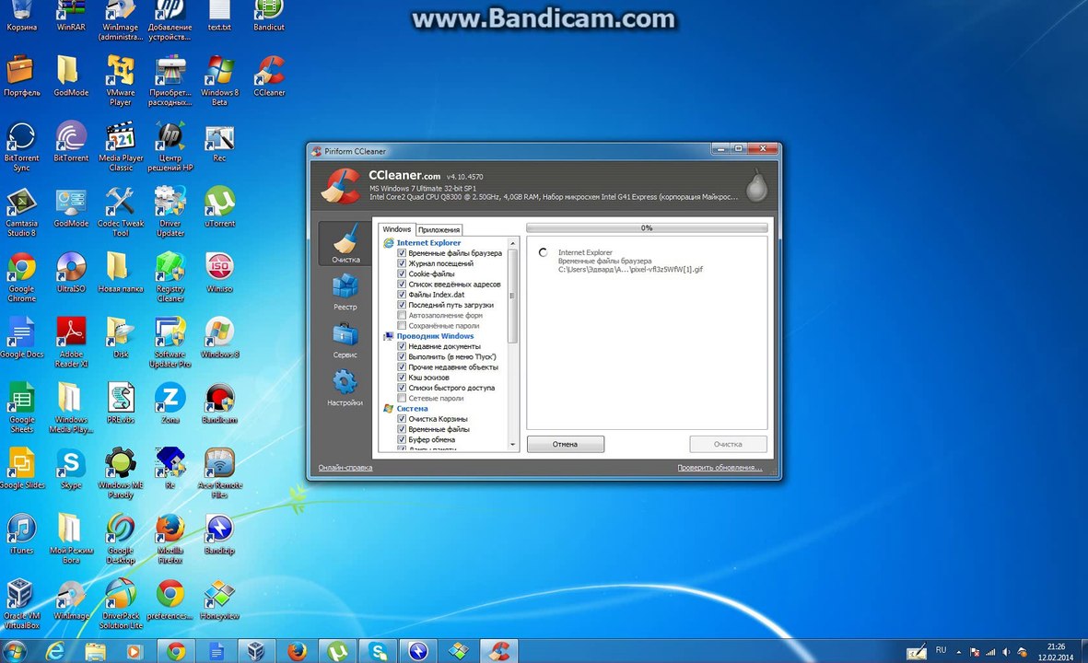Open the uTorrent desktop icon
The width and height of the screenshot is (1088, 663).
pyautogui.click(x=220, y=206)
